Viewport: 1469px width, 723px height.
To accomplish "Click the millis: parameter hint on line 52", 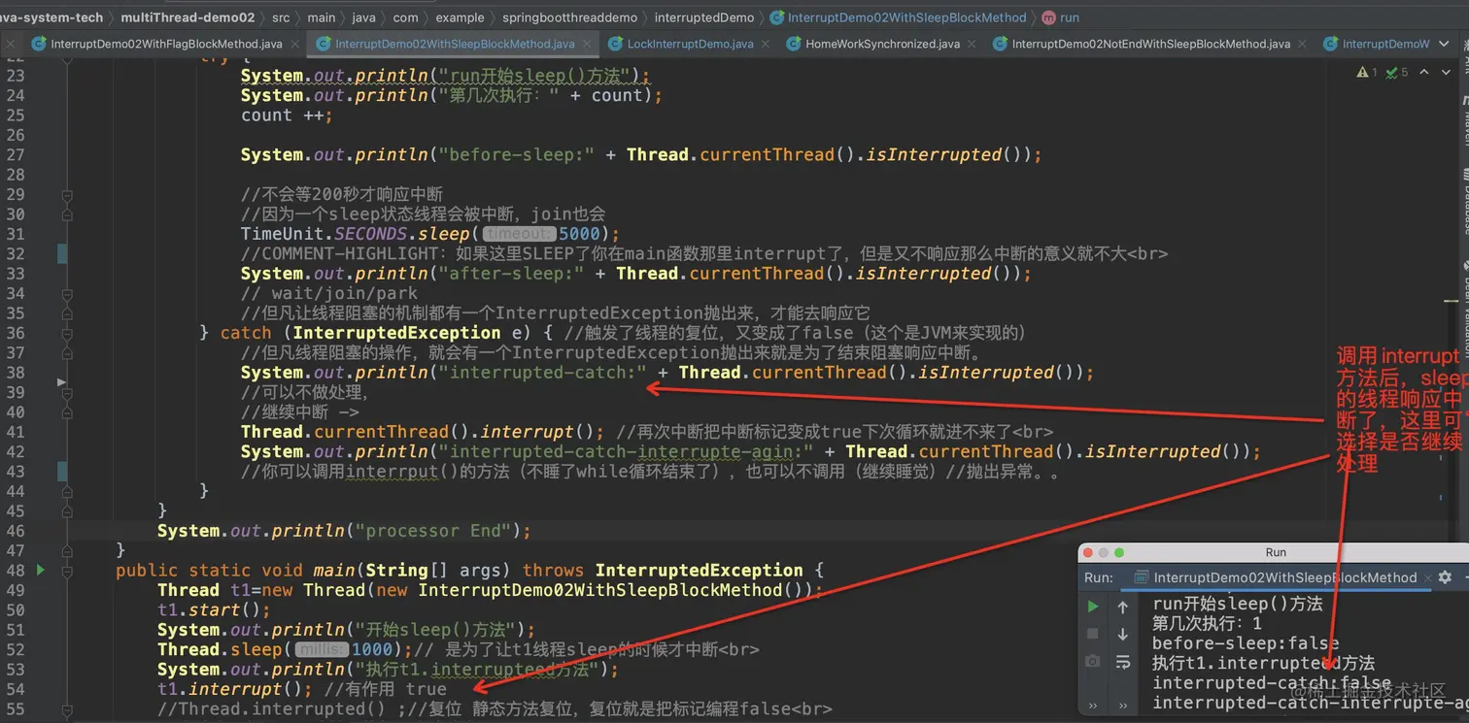I will tap(322, 649).
